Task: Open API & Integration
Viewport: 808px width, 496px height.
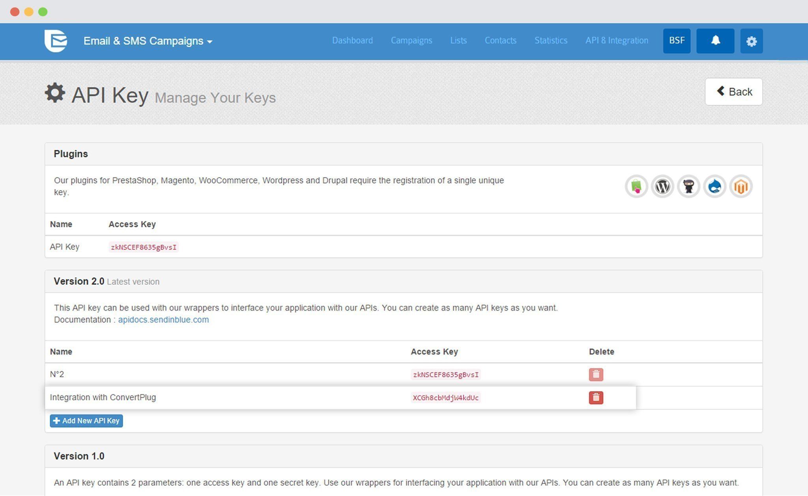Action: (x=617, y=41)
